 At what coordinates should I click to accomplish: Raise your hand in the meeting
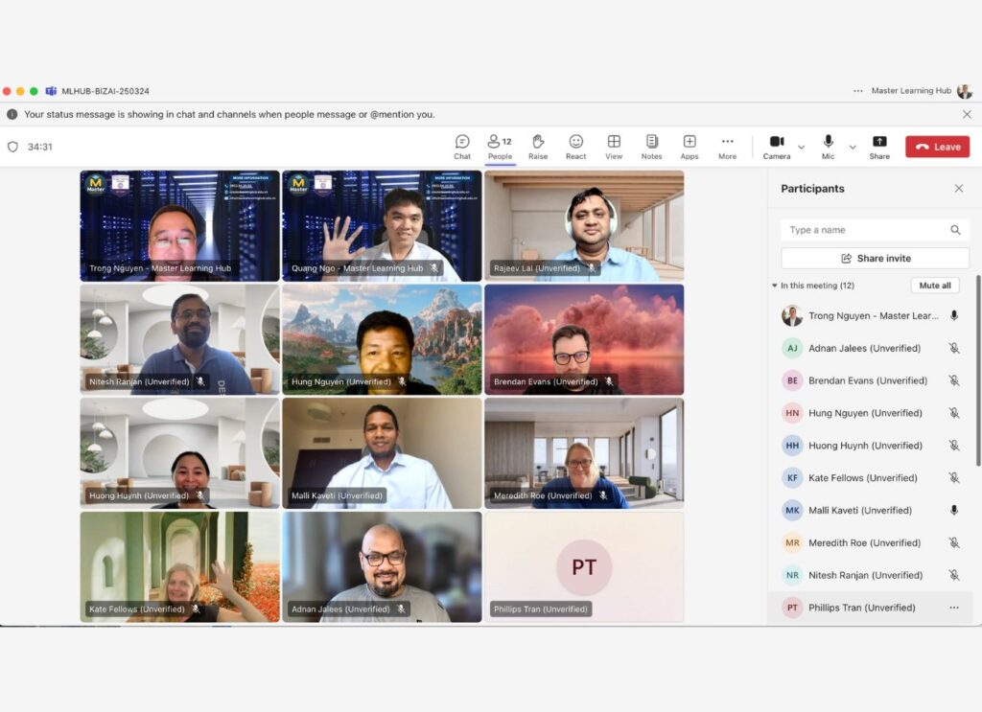coord(538,147)
